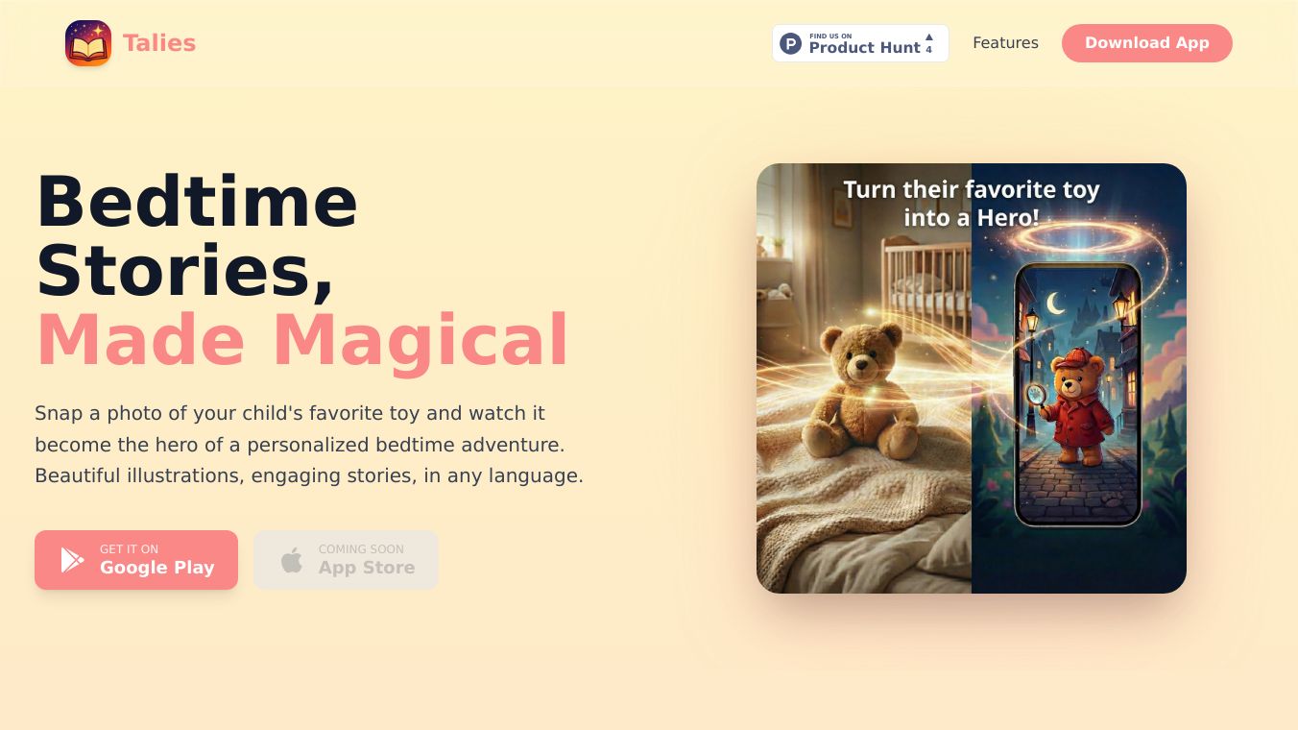1298x730 pixels.
Task: Click the Google Play triangle icon
Action: [x=72, y=559]
